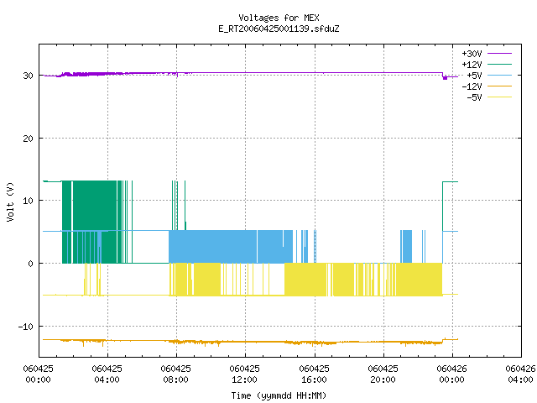Click the -5V legend label
This screenshot has width=537, height=403.
[x=474, y=97]
